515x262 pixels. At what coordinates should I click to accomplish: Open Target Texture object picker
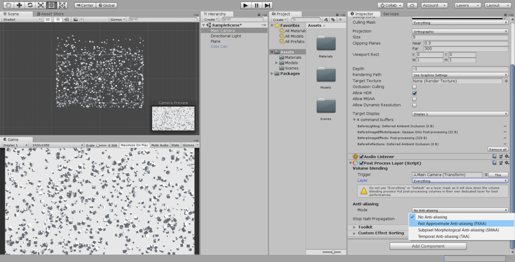coord(506,81)
